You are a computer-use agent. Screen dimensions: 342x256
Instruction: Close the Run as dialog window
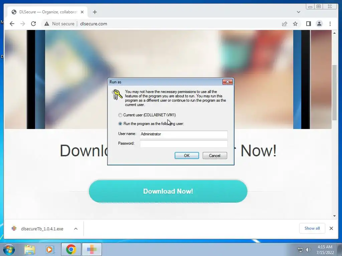tap(227, 82)
